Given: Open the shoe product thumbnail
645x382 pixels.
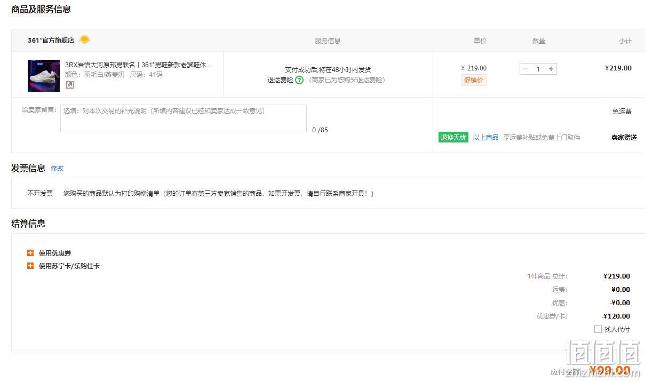Looking at the screenshot, I should click(44, 75).
